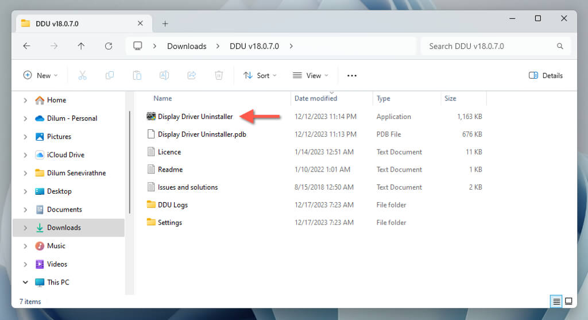Image resolution: width=588 pixels, height=320 pixels.
Task: Expand the Downloads tree node
Action: (x=25, y=228)
